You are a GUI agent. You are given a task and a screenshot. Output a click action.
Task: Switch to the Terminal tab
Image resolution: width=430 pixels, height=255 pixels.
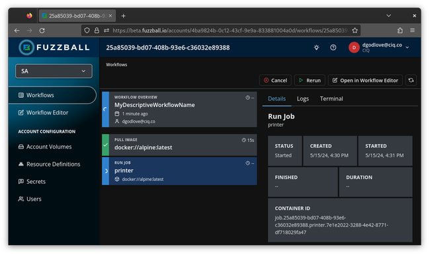click(331, 98)
